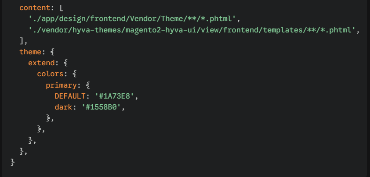Click the 'content' property key
The image size is (370, 177).
[x=34, y=8]
